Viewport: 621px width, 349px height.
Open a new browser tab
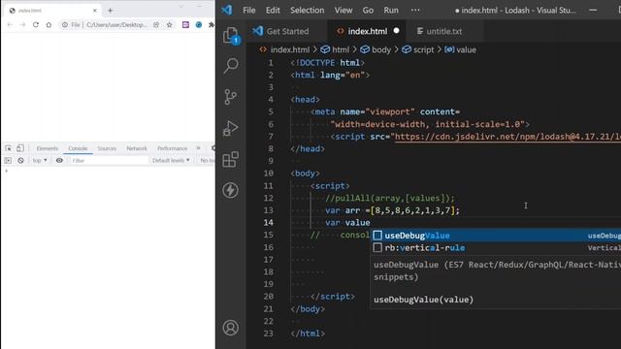coord(110,11)
